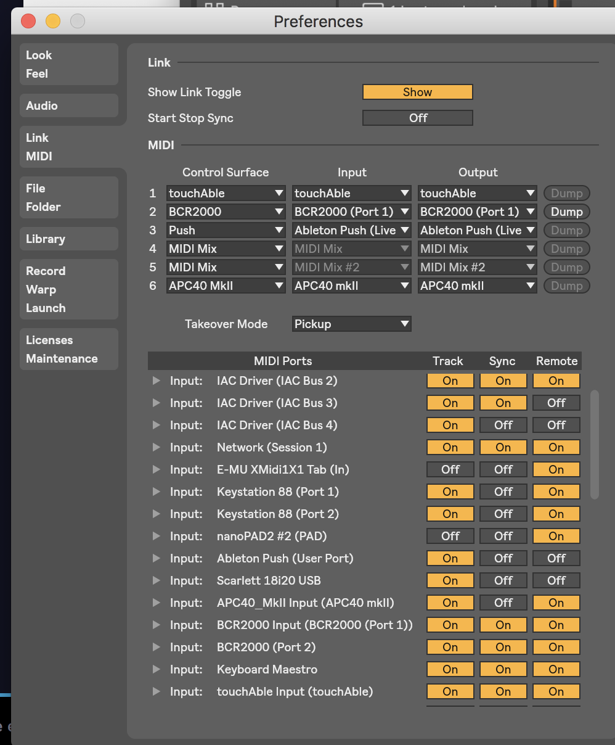615x745 pixels.
Task: Open the APC40 MkII control surface dropdown
Action: point(226,286)
